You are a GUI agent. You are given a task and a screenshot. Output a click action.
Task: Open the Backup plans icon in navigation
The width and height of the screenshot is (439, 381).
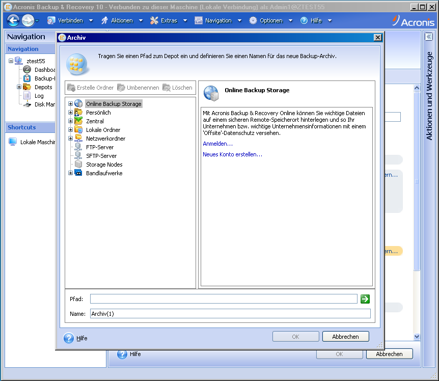coord(27,78)
